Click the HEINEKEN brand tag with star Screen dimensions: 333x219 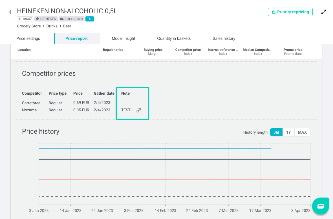pos(46,19)
